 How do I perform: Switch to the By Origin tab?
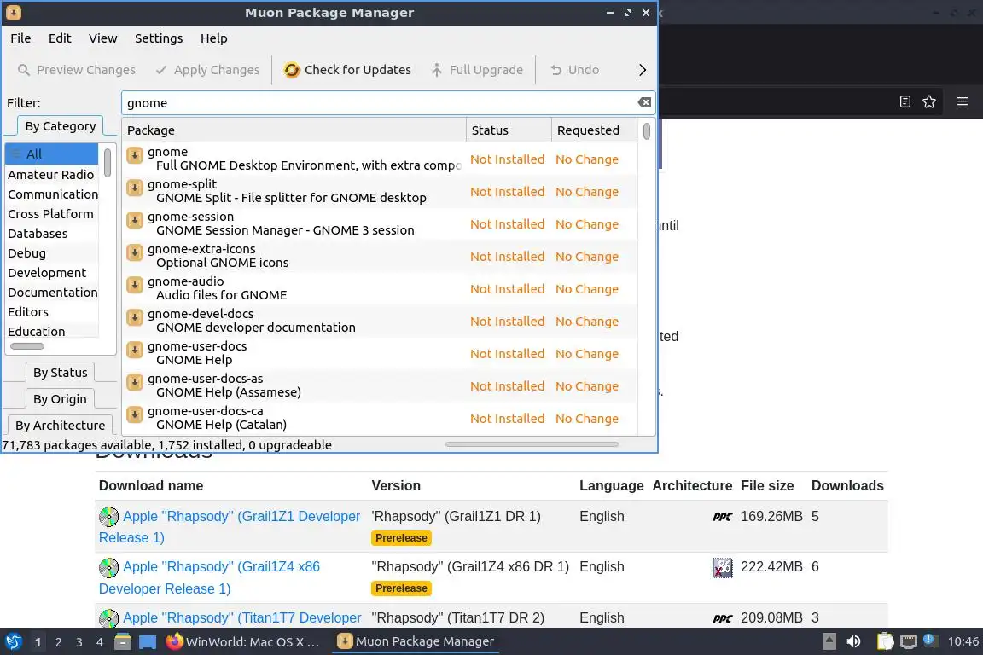pyautogui.click(x=61, y=399)
